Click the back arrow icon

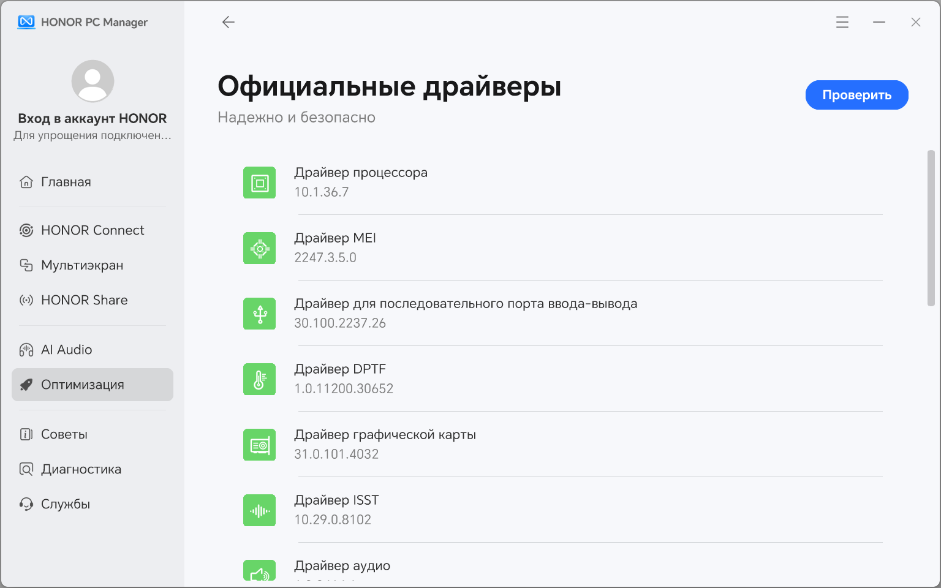point(229,23)
